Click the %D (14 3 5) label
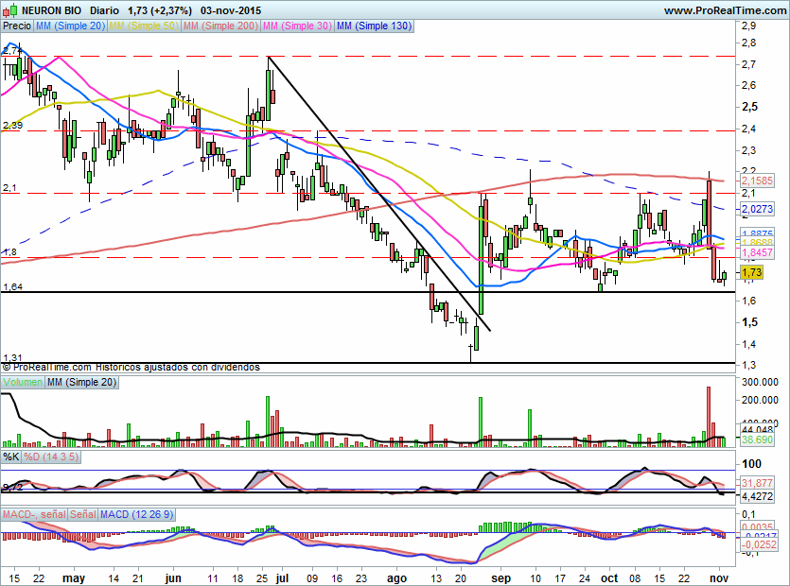 coord(51,457)
